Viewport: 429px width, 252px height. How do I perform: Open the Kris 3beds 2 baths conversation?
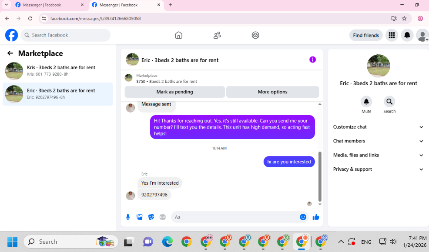click(x=58, y=71)
